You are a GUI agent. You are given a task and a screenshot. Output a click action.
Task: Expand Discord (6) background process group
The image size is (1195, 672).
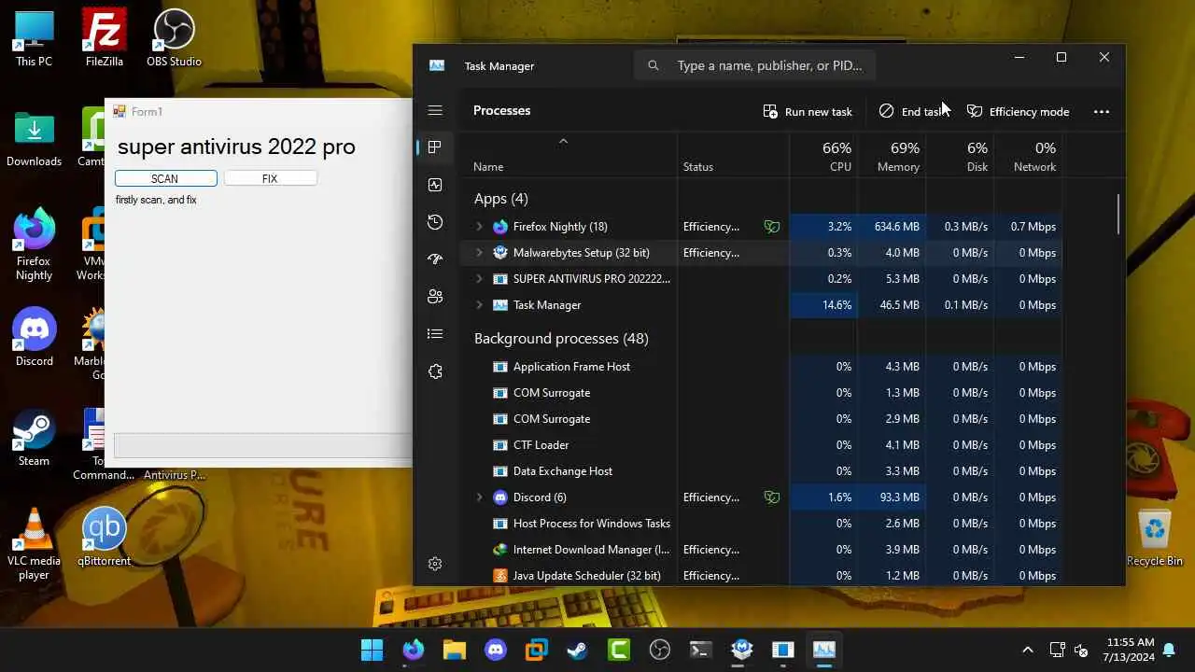click(480, 497)
